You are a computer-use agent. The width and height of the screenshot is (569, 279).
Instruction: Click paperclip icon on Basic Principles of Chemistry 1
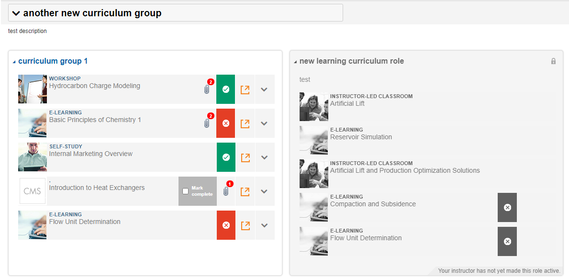click(206, 123)
